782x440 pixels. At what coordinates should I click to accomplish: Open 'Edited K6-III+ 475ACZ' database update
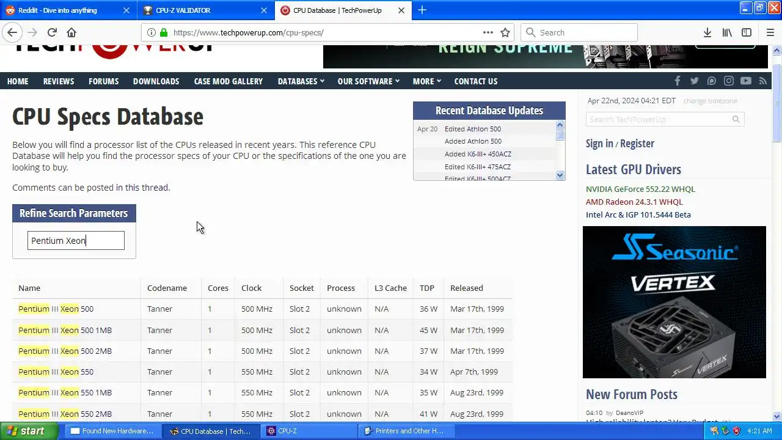(477, 167)
